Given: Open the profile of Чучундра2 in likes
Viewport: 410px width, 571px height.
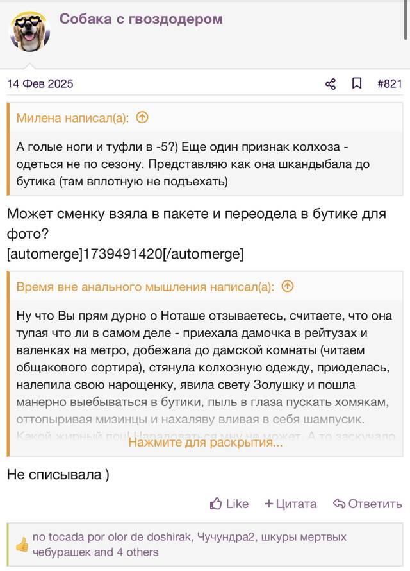Looking at the screenshot, I should pyautogui.click(x=225, y=537).
